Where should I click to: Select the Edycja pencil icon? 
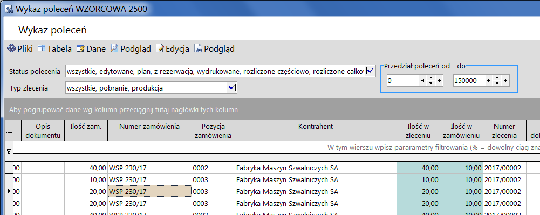pyautogui.click(x=160, y=49)
